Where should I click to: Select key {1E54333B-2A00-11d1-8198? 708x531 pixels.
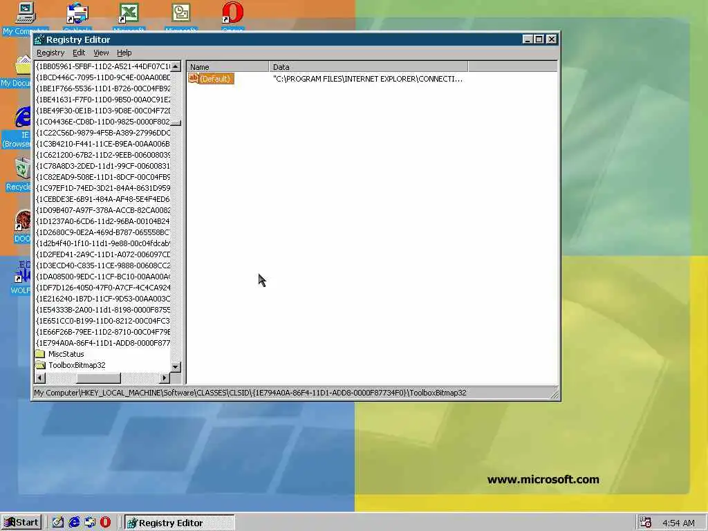click(103, 310)
